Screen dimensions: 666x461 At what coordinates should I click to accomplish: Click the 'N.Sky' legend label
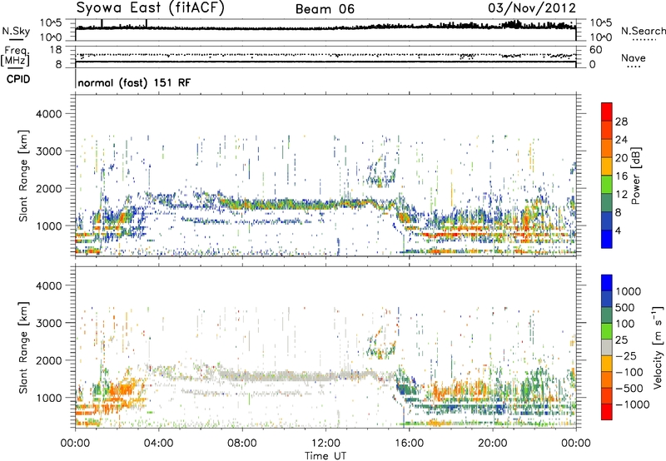[16, 32]
